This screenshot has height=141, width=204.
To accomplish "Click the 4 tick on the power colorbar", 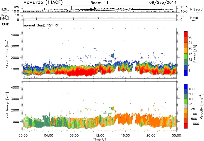I will pyautogui.click(x=189, y=71).
